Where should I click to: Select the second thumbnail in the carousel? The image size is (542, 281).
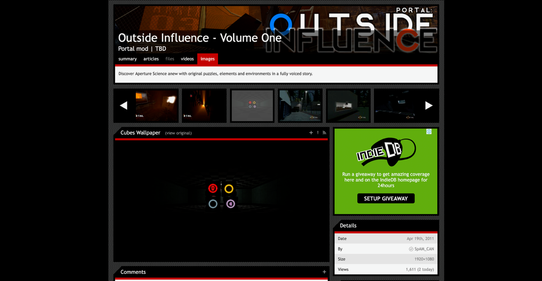click(204, 105)
